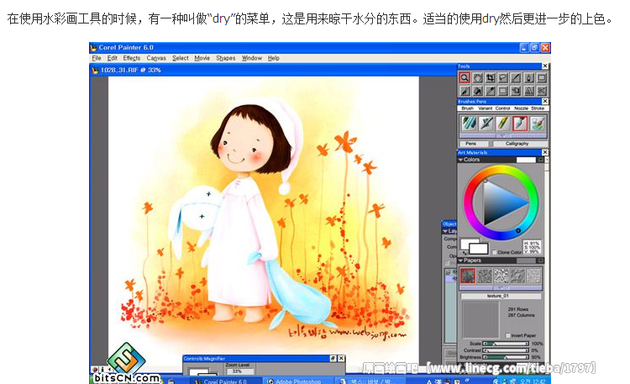Adjust the paper Scale slider
This screenshot has height=384, width=630.
pos(507,344)
